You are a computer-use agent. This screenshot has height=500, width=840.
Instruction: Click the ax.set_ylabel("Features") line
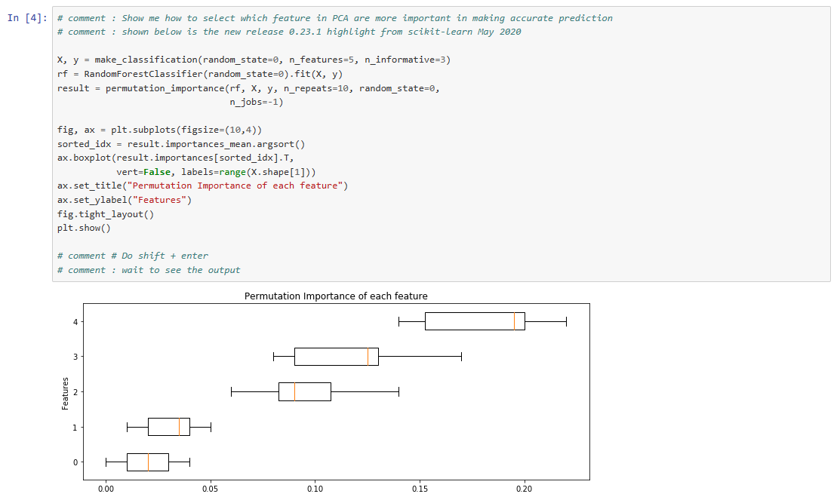click(x=125, y=200)
